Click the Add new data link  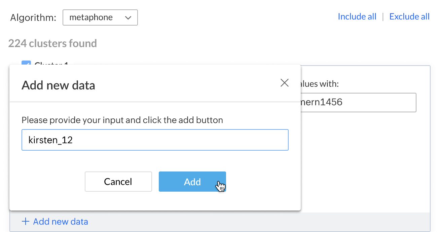(x=61, y=222)
